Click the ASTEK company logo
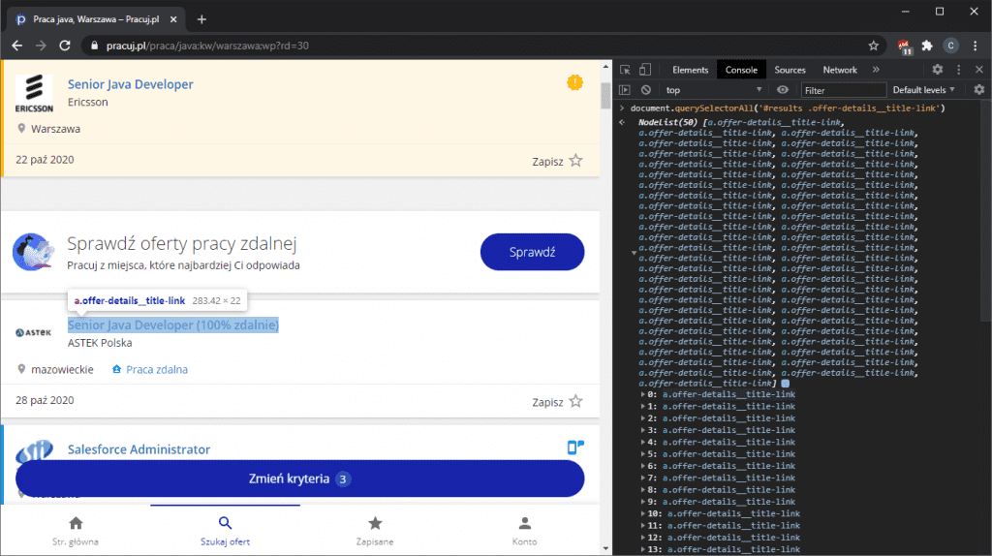The width and height of the screenshot is (992, 556). (34, 332)
